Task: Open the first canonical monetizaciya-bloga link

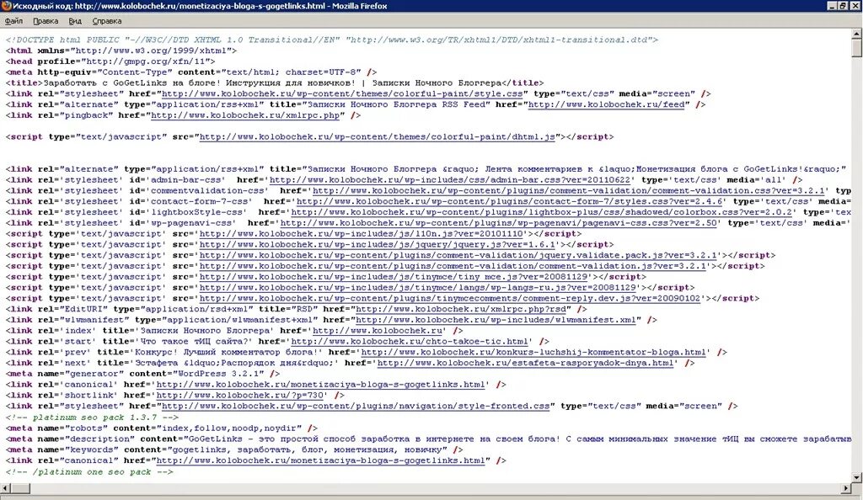Action: pyautogui.click(x=320, y=385)
